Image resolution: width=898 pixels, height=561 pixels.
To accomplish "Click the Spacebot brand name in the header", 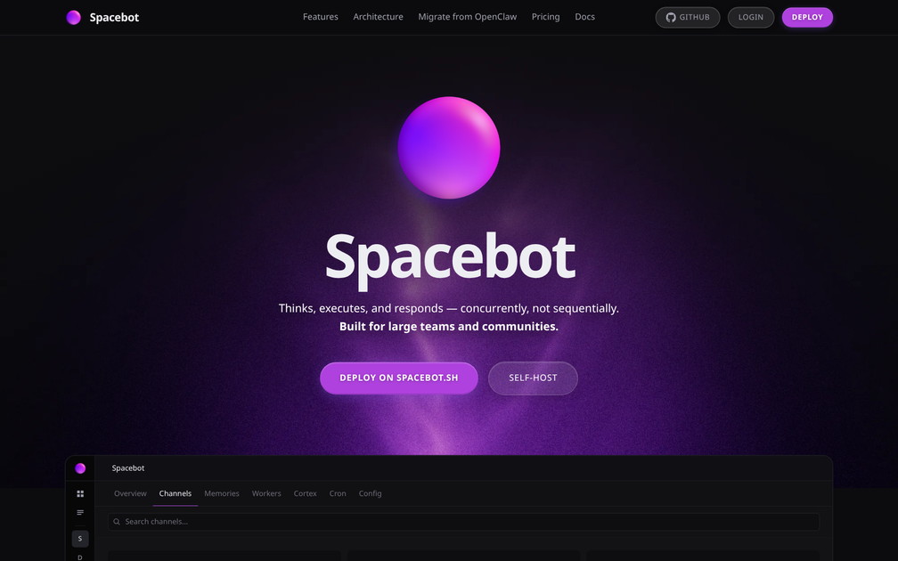I will [x=114, y=17].
